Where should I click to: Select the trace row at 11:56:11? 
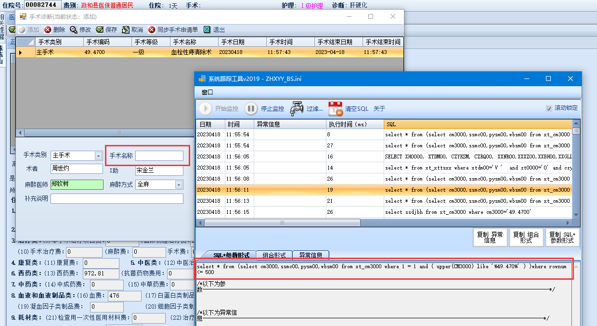tap(384, 190)
